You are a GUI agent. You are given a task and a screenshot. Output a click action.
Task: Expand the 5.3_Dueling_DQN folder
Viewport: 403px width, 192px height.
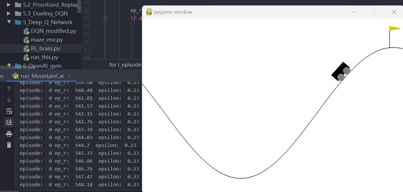point(9,14)
